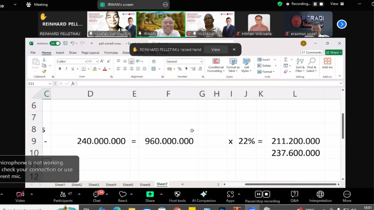Viewport: 374px width, 210px height.
Task: Click the Increase Font Size icon
Action: (102, 61)
